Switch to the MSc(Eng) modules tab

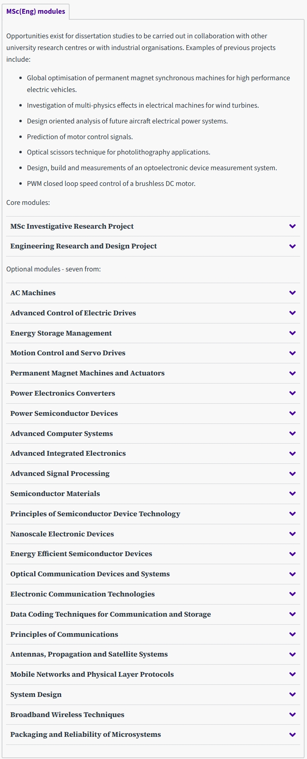pos(36,11)
